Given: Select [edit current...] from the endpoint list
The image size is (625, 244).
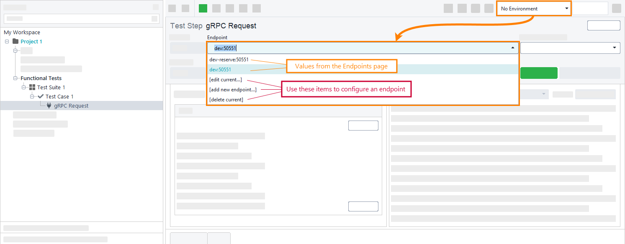Looking at the screenshot, I should [226, 79].
